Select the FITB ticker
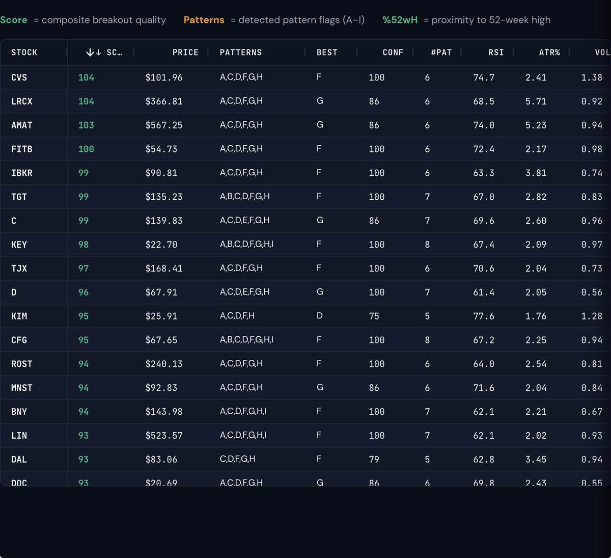Image resolution: width=611 pixels, height=558 pixels. pyautogui.click(x=22, y=149)
